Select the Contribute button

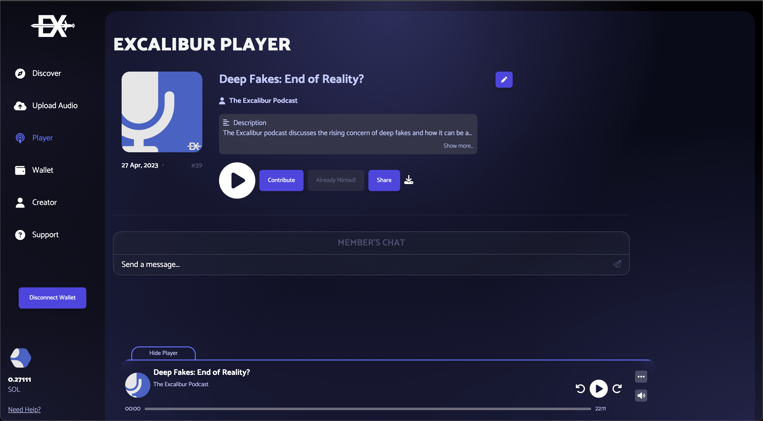click(281, 180)
